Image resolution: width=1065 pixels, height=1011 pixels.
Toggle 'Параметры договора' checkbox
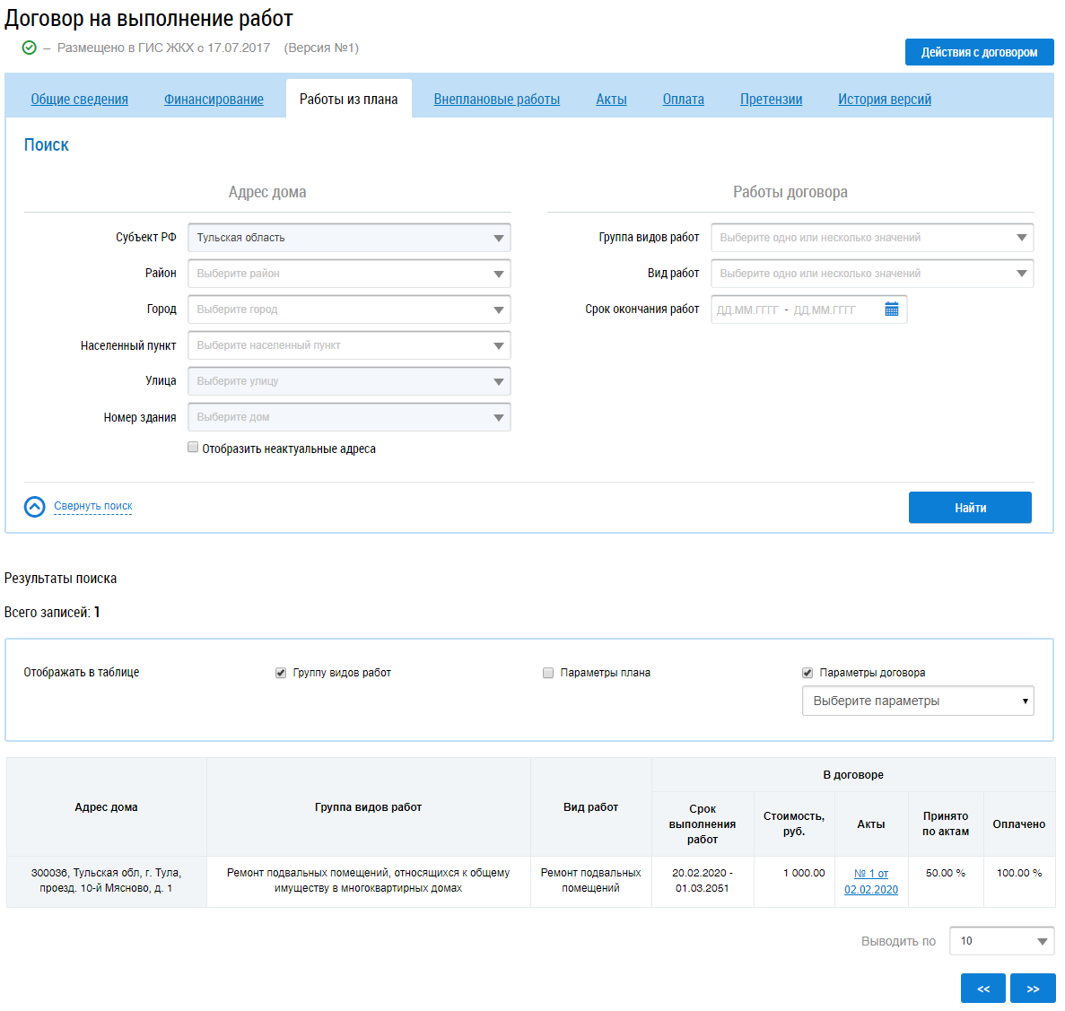807,673
